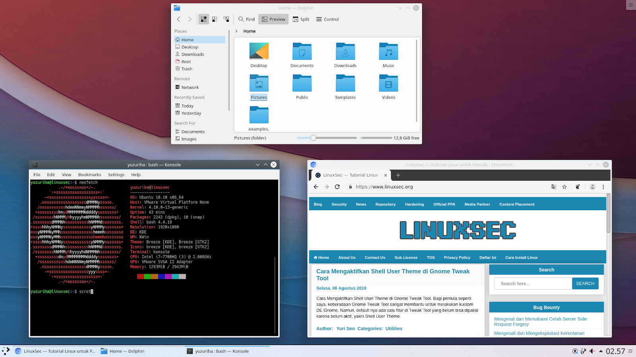Screen dimensions: 636x357
Task: Select the examples folder icon
Action: pos(259,115)
